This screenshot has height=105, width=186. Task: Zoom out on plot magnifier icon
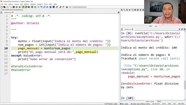point(141,10)
